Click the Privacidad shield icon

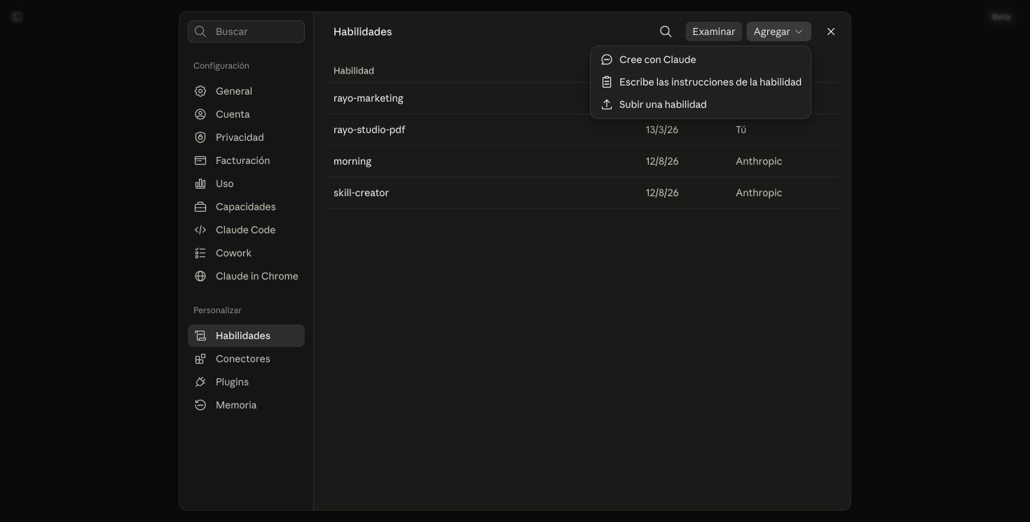[x=200, y=137]
